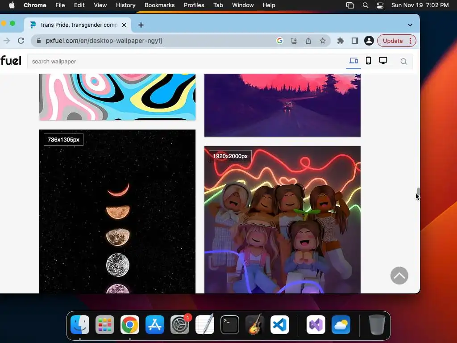View site security lock information
This screenshot has width=457, height=343.
coord(38,41)
